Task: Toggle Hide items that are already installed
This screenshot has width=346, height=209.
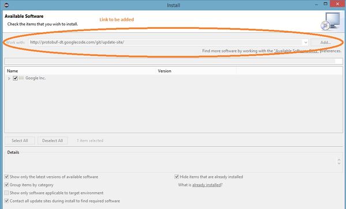Action: (176, 177)
